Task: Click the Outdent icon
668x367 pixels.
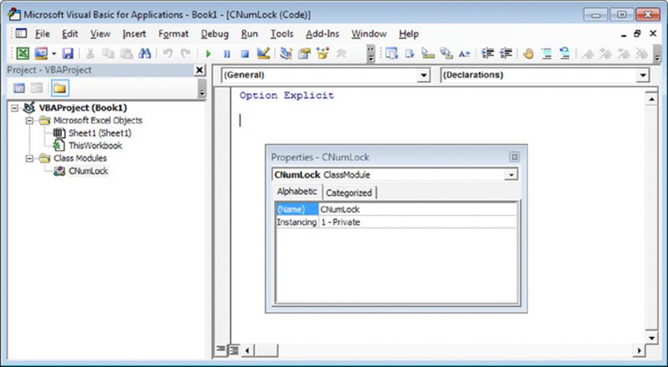Action: [x=506, y=53]
